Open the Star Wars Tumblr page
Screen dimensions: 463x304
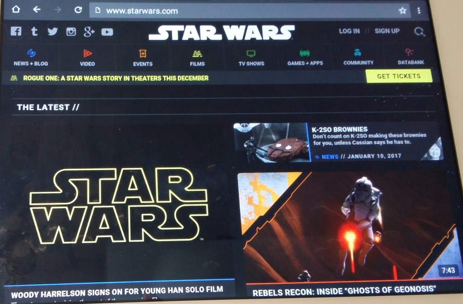[x=34, y=31]
